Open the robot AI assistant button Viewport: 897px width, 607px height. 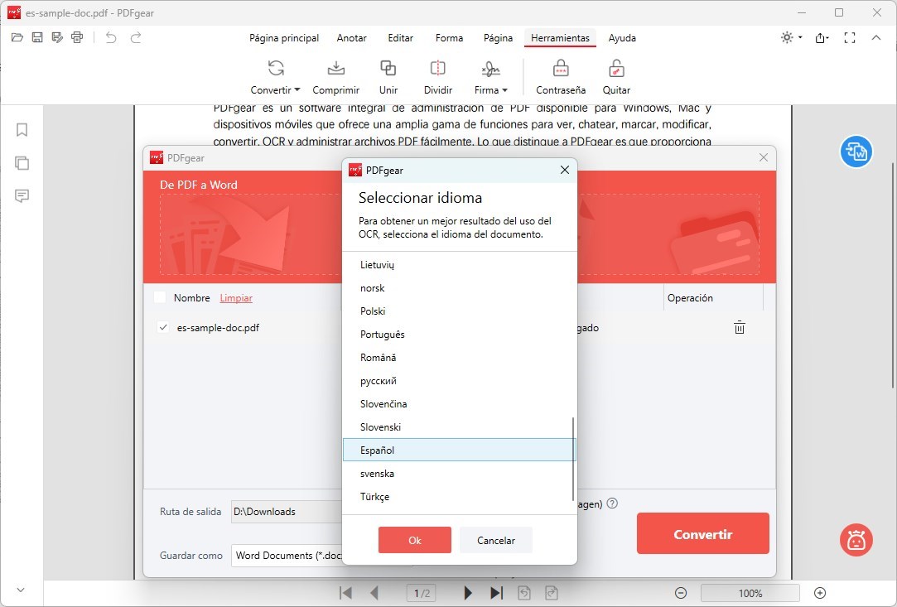(x=856, y=540)
